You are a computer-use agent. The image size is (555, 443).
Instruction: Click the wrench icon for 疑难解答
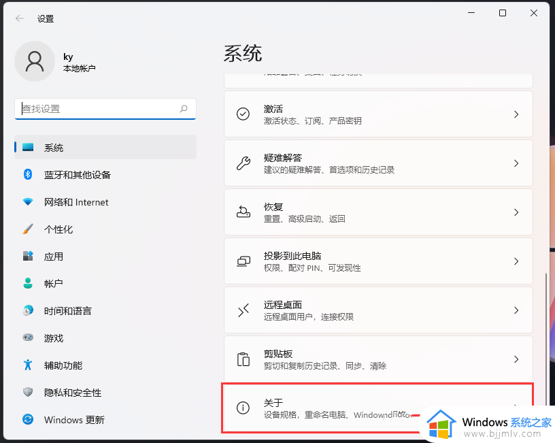click(243, 163)
